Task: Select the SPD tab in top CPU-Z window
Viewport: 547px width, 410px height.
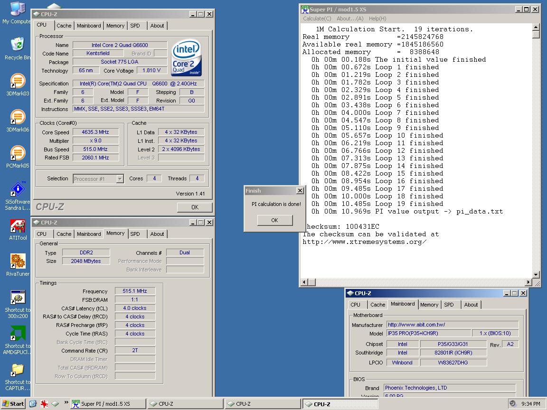Action: [x=135, y=26]
